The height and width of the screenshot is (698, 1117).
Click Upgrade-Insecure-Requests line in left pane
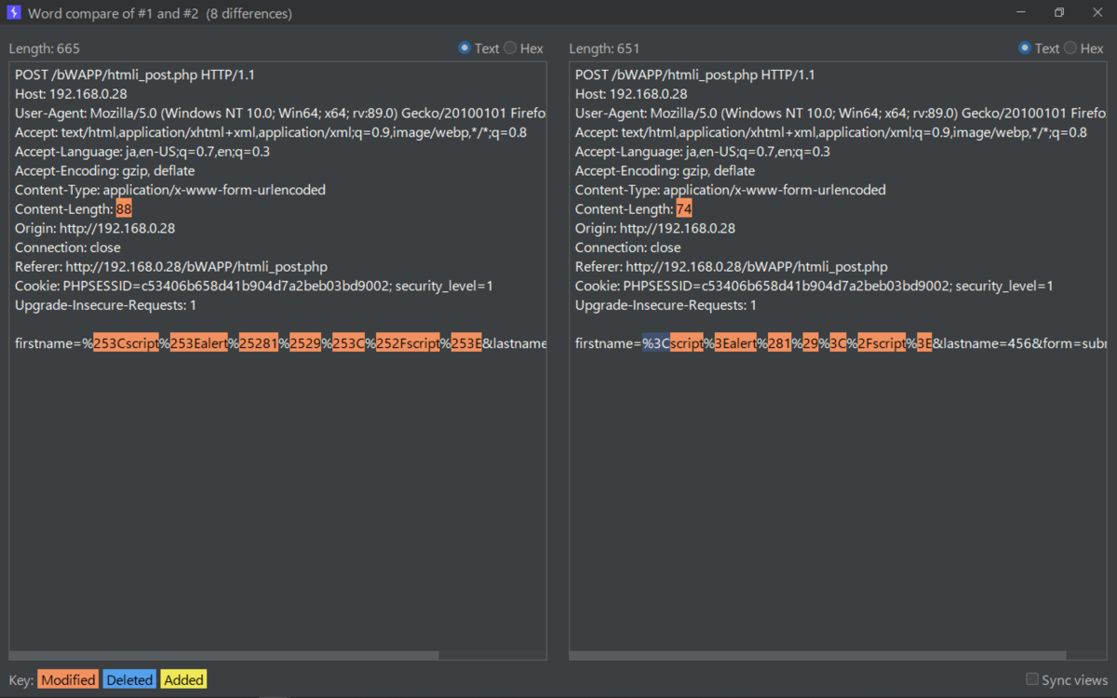click(106, 305)
